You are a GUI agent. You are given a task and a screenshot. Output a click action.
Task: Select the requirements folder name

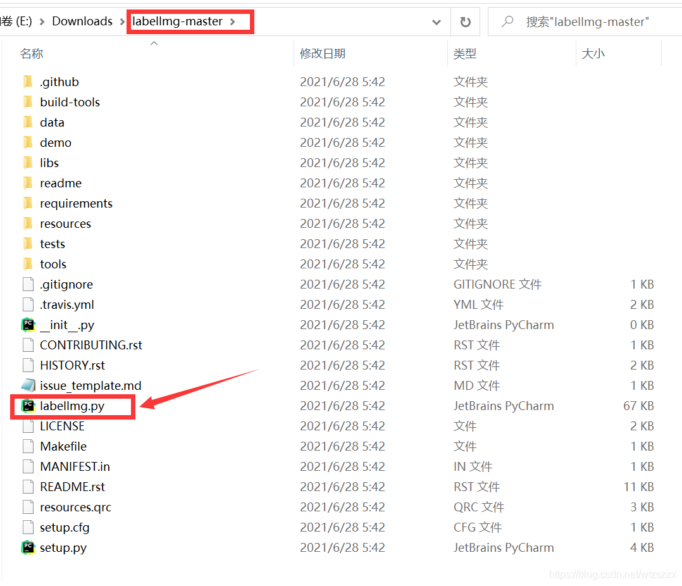[76, 203]
